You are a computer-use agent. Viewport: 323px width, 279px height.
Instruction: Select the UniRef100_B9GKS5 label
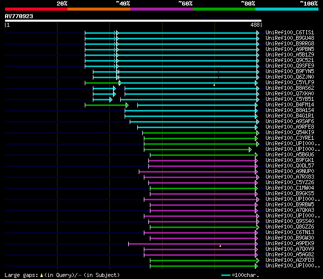[290, 194]
